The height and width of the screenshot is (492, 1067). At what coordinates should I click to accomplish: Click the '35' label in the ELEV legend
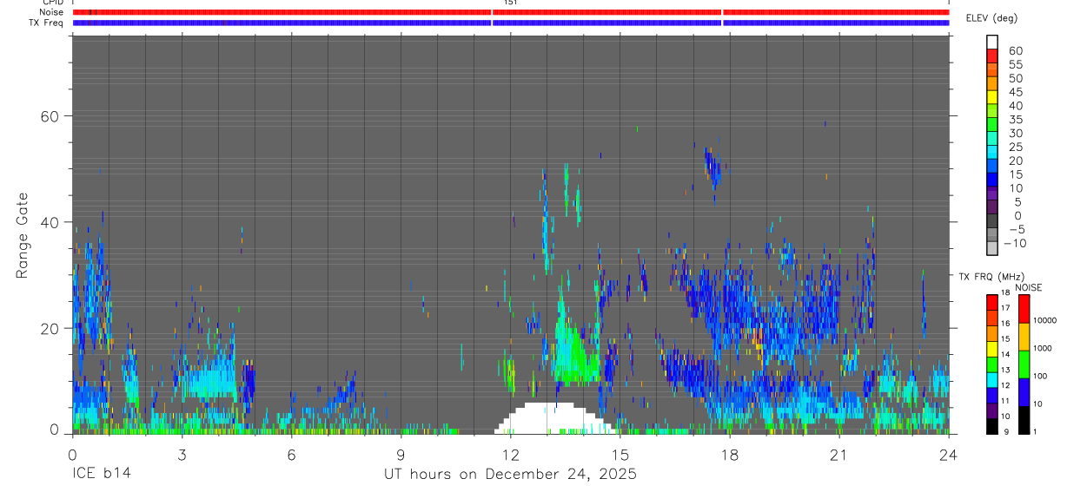[x=1015, y=120]
